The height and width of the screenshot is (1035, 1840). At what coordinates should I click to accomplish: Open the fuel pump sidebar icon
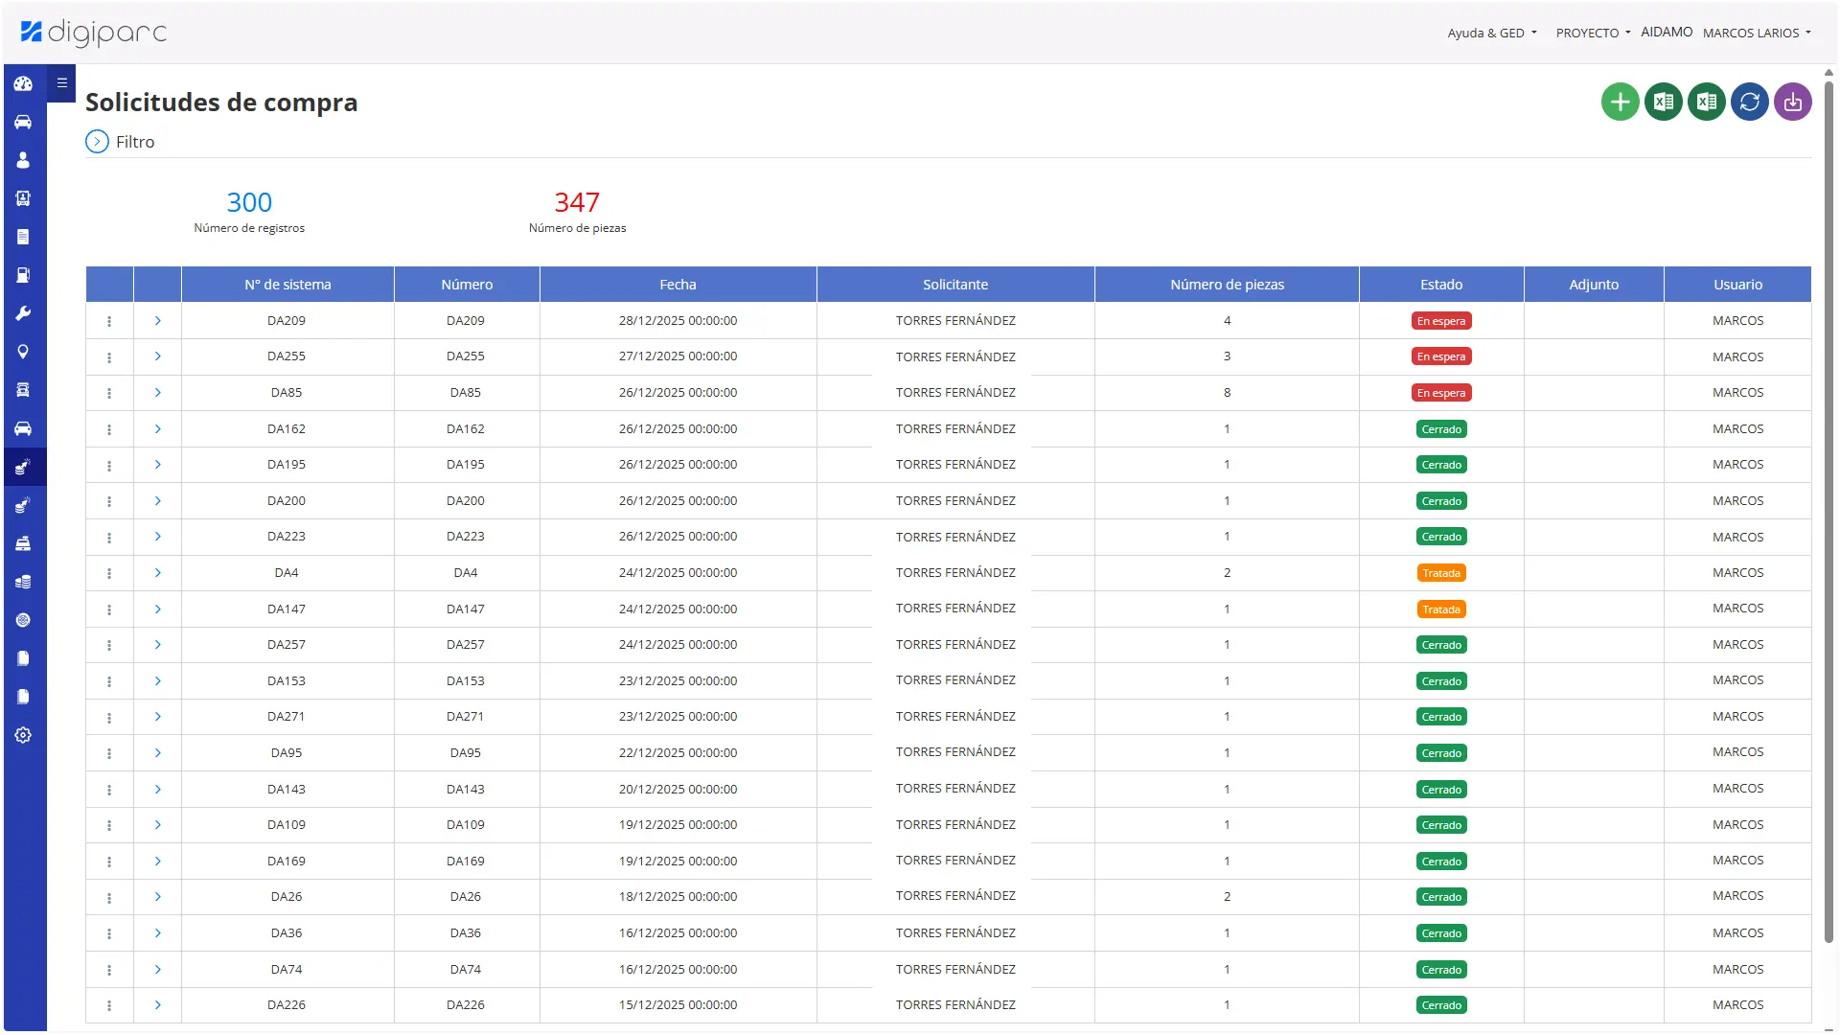click(x=23, y=275)
